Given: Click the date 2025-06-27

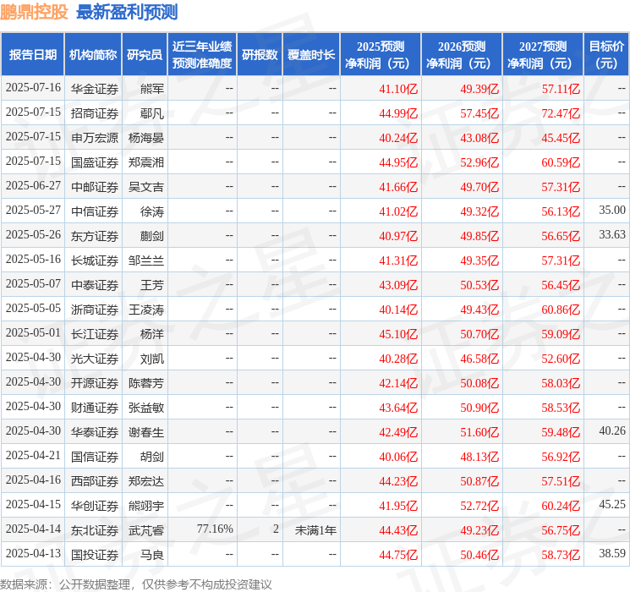Looking at the screenshot, I should (x=33, y=186).
